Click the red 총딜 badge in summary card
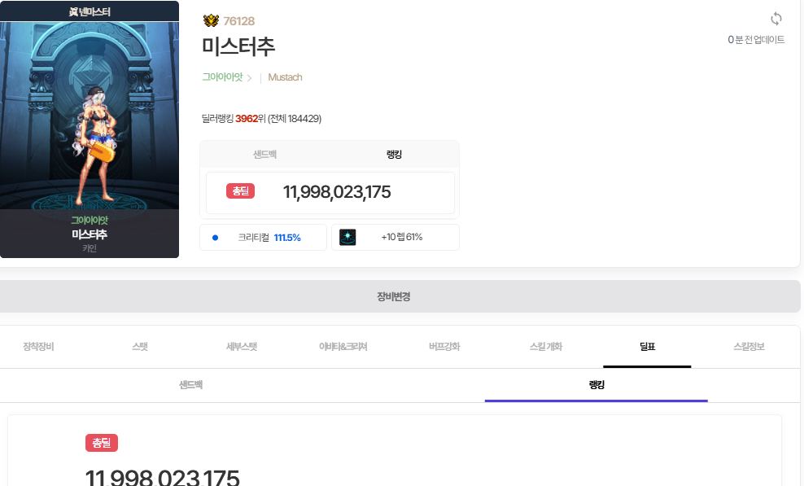This screenshot has height=486, width=804. point(241,191)
